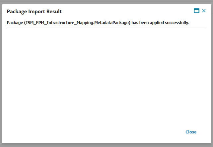This screenshot has width=213, height=147.
Task: Dismiss the dialog with the X icon
Action: coord(204,11)
